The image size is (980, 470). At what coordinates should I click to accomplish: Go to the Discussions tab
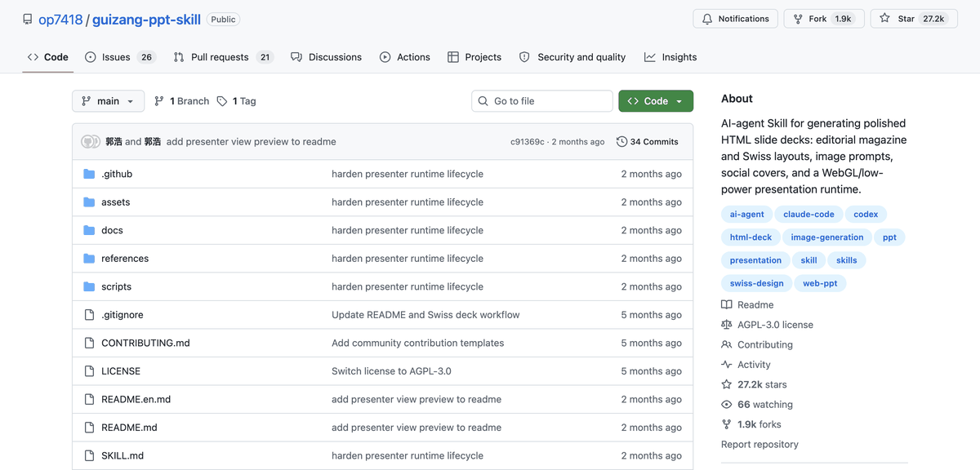326,57
